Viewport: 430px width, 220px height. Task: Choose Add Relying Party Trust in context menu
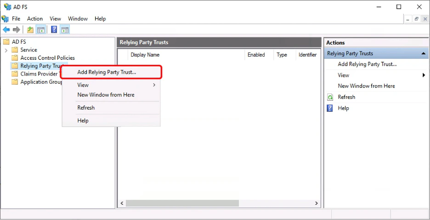111,72
